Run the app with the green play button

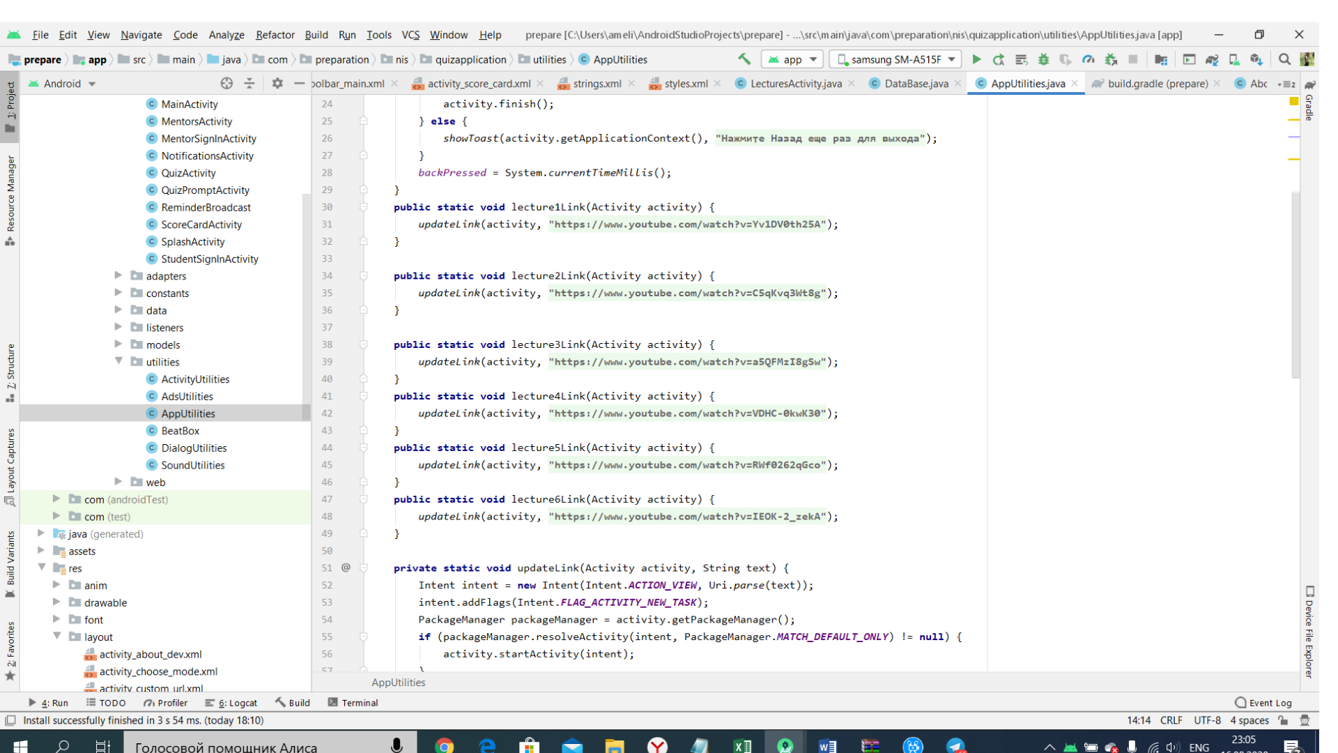pyautogui.click(x=976, y=59)
